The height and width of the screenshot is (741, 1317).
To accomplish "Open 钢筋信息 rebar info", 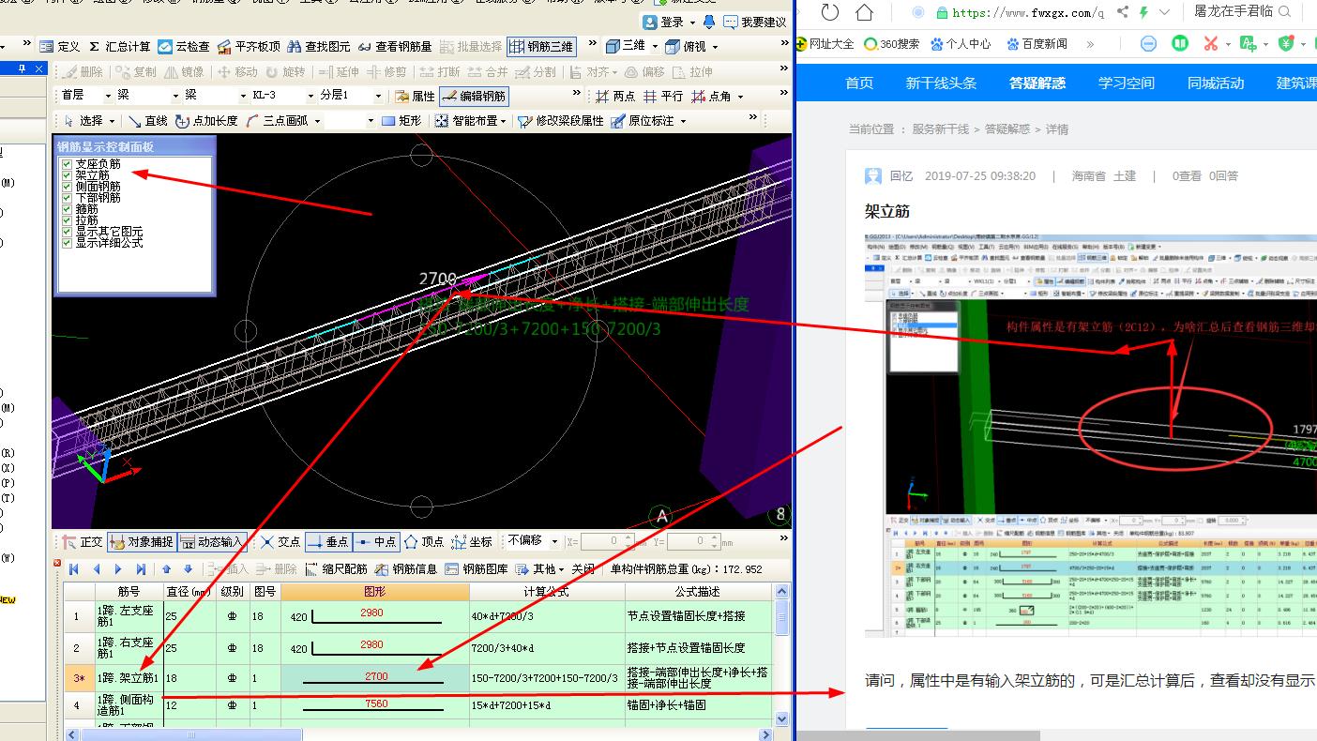I will point(406,568).
